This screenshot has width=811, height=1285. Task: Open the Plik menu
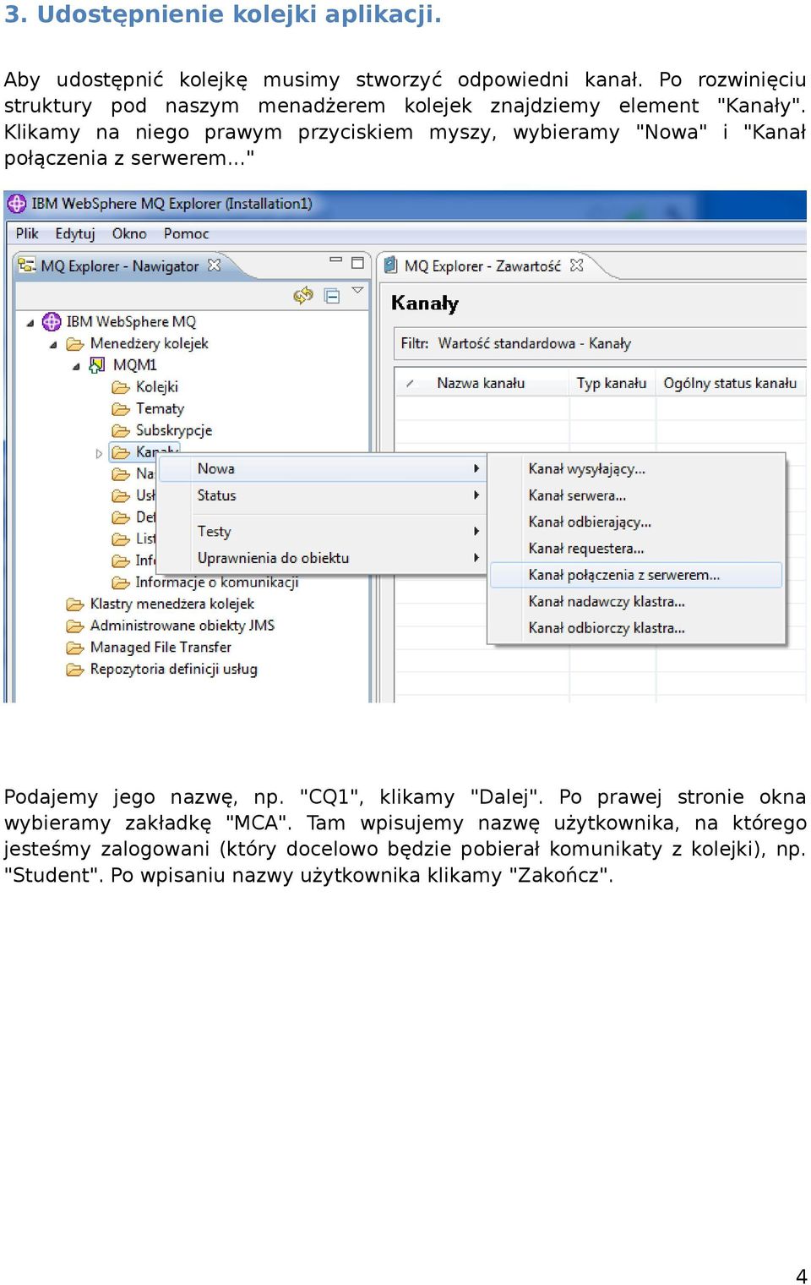pyautogui.click(x=27, y=233)
